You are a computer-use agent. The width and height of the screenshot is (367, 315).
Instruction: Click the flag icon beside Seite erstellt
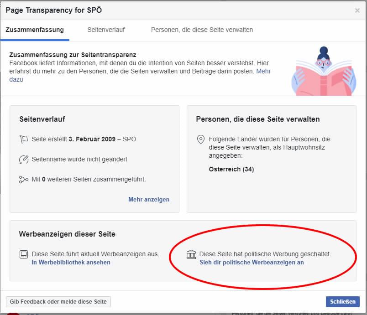pos(24,139)
